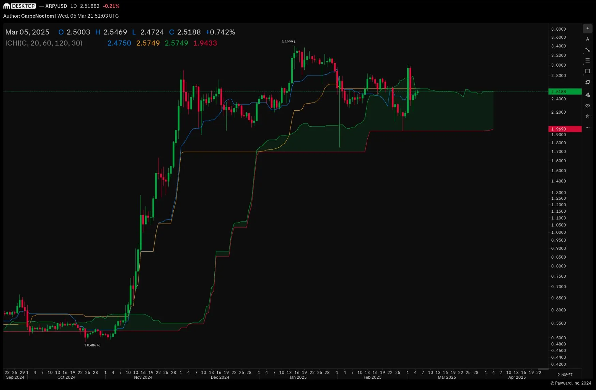Viewport: 596px width, 390px height.
Task: Delete drawings using the trash icon
Action: pos(587,116)
